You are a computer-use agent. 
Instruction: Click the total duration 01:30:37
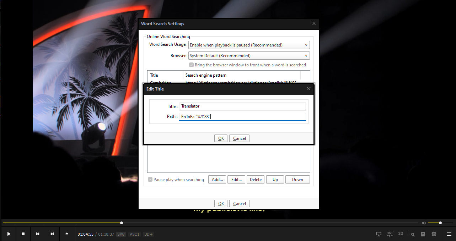(x=106, y=234)
